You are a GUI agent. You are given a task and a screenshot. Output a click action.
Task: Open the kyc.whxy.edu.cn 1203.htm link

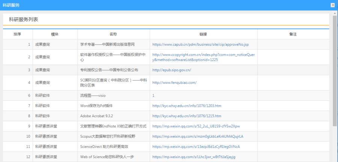[x=187, y=106]
